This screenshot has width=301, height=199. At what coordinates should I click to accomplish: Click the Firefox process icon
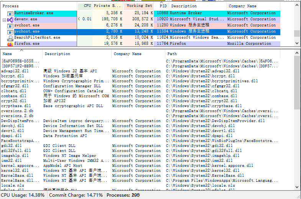[10, 44]
